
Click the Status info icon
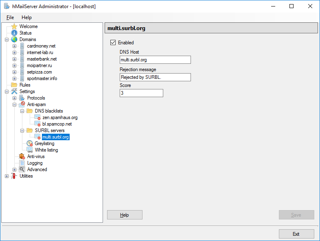tap(14, 33)
